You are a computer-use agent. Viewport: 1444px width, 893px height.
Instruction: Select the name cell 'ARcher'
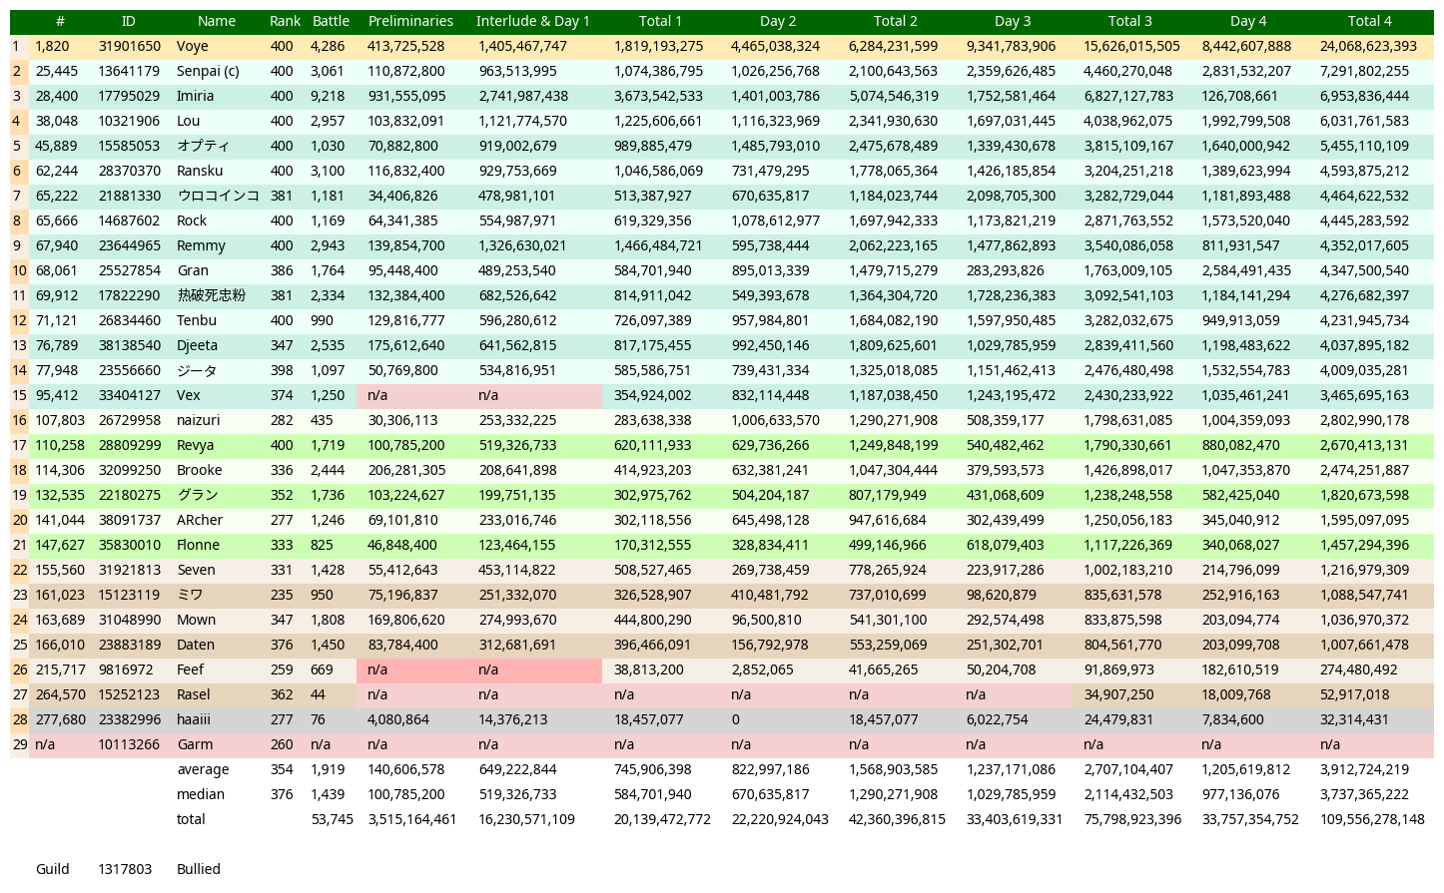[x=200, y=520]
